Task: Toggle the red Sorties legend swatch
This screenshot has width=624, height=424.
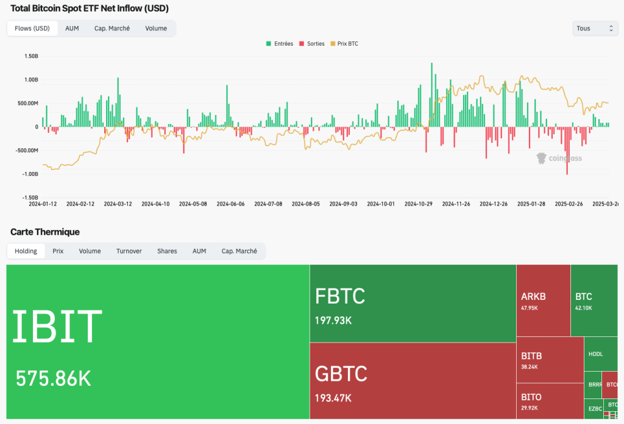Action: pyautogui.click(x=302, y=44)
